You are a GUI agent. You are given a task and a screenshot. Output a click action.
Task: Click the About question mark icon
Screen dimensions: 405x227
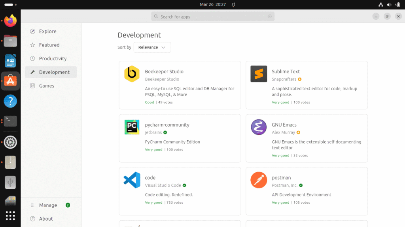pyautogui.click(x=32, y=219)
